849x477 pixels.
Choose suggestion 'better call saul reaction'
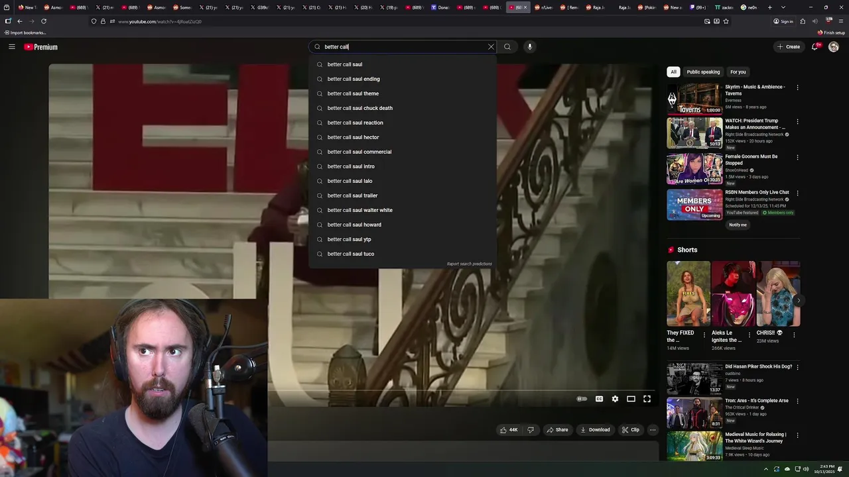(403, 123)
